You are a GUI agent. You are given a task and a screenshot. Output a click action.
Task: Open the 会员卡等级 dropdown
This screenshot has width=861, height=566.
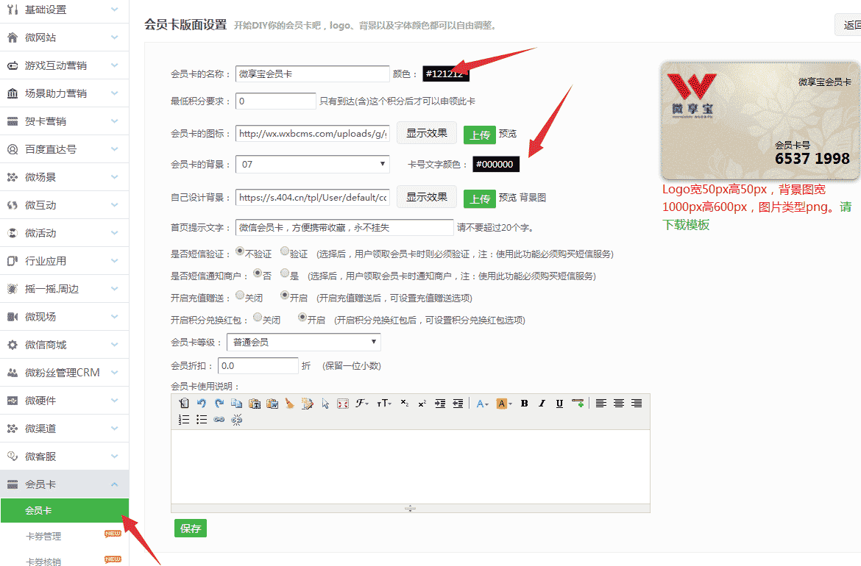[304, 342]
